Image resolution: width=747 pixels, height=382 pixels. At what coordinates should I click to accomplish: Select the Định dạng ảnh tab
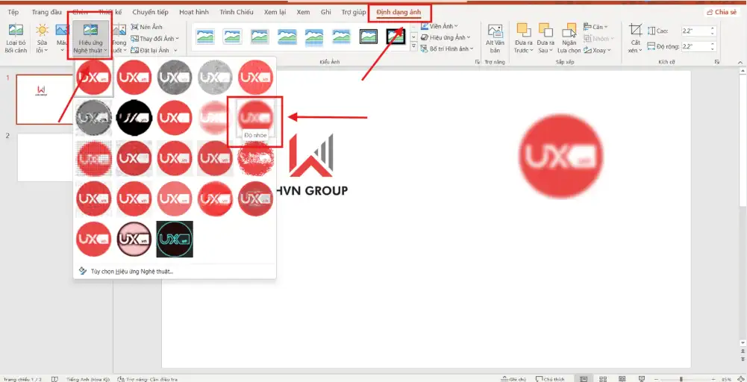[398, 13]
